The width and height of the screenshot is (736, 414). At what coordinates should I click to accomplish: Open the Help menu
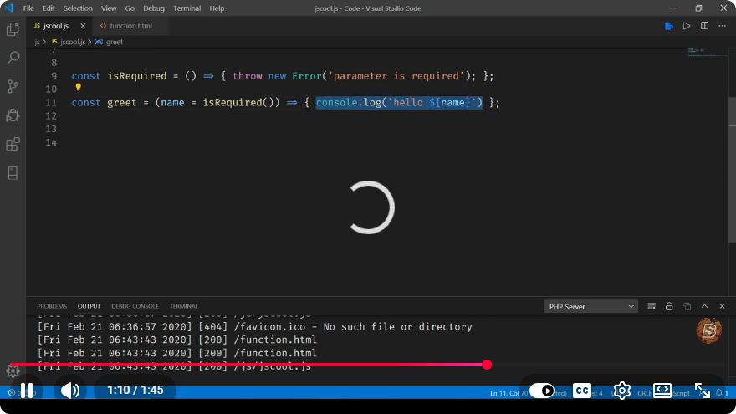point(217,8)
